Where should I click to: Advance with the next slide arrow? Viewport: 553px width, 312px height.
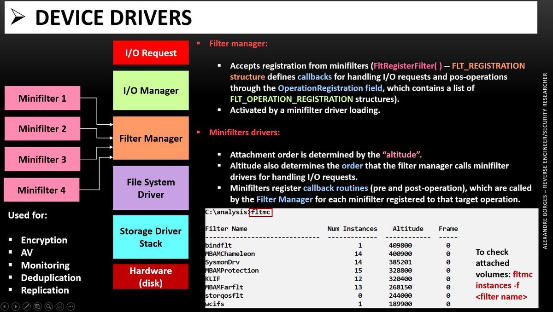click(16, 306)
